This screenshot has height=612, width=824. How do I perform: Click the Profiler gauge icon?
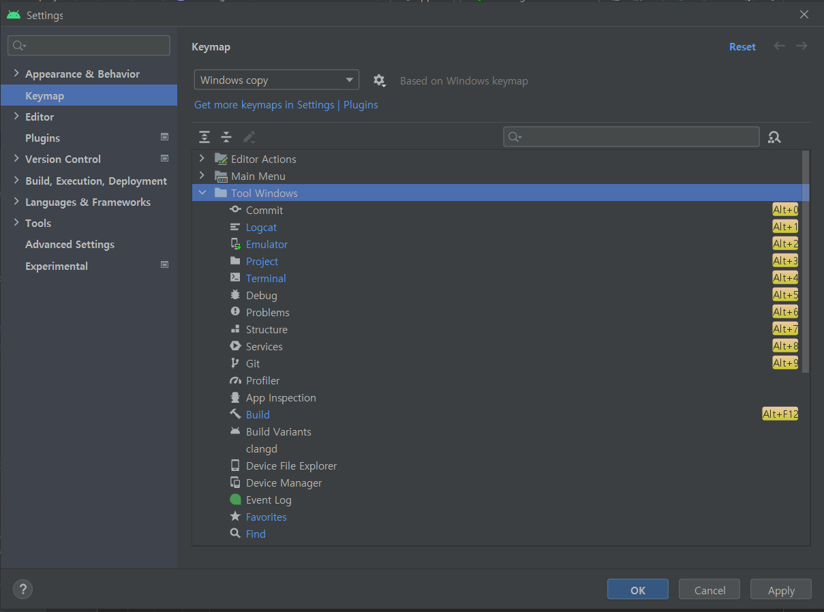[x=235, y=380]
